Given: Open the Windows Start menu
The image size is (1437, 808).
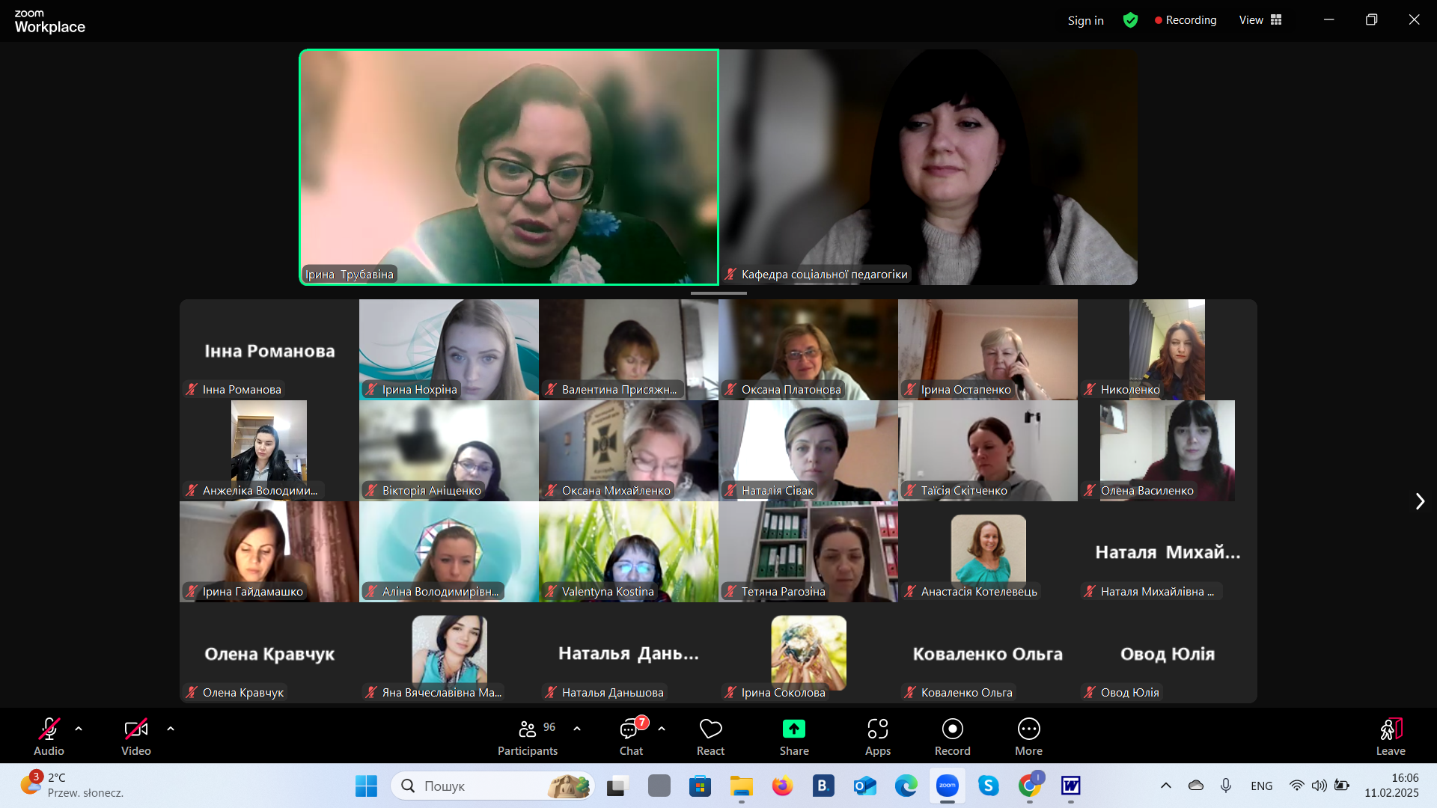Looking at the screenshot, I should click(x=366, y=786).
